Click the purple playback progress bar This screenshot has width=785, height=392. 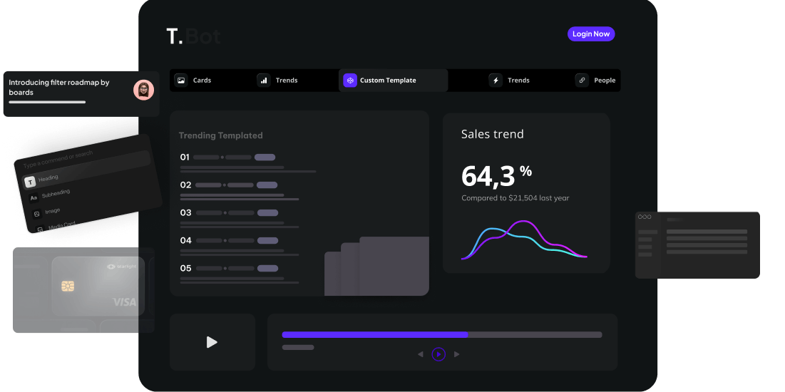pos(374,334)
